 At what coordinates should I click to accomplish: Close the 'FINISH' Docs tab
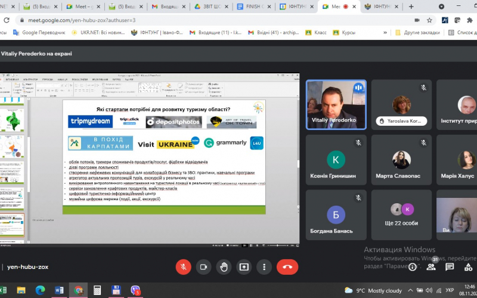[x=269, y=7]
